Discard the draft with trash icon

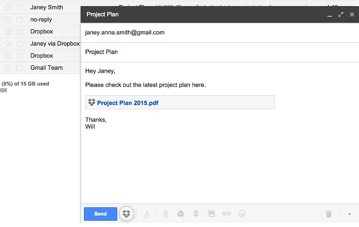pyautogui.click(x=329, y=214)
